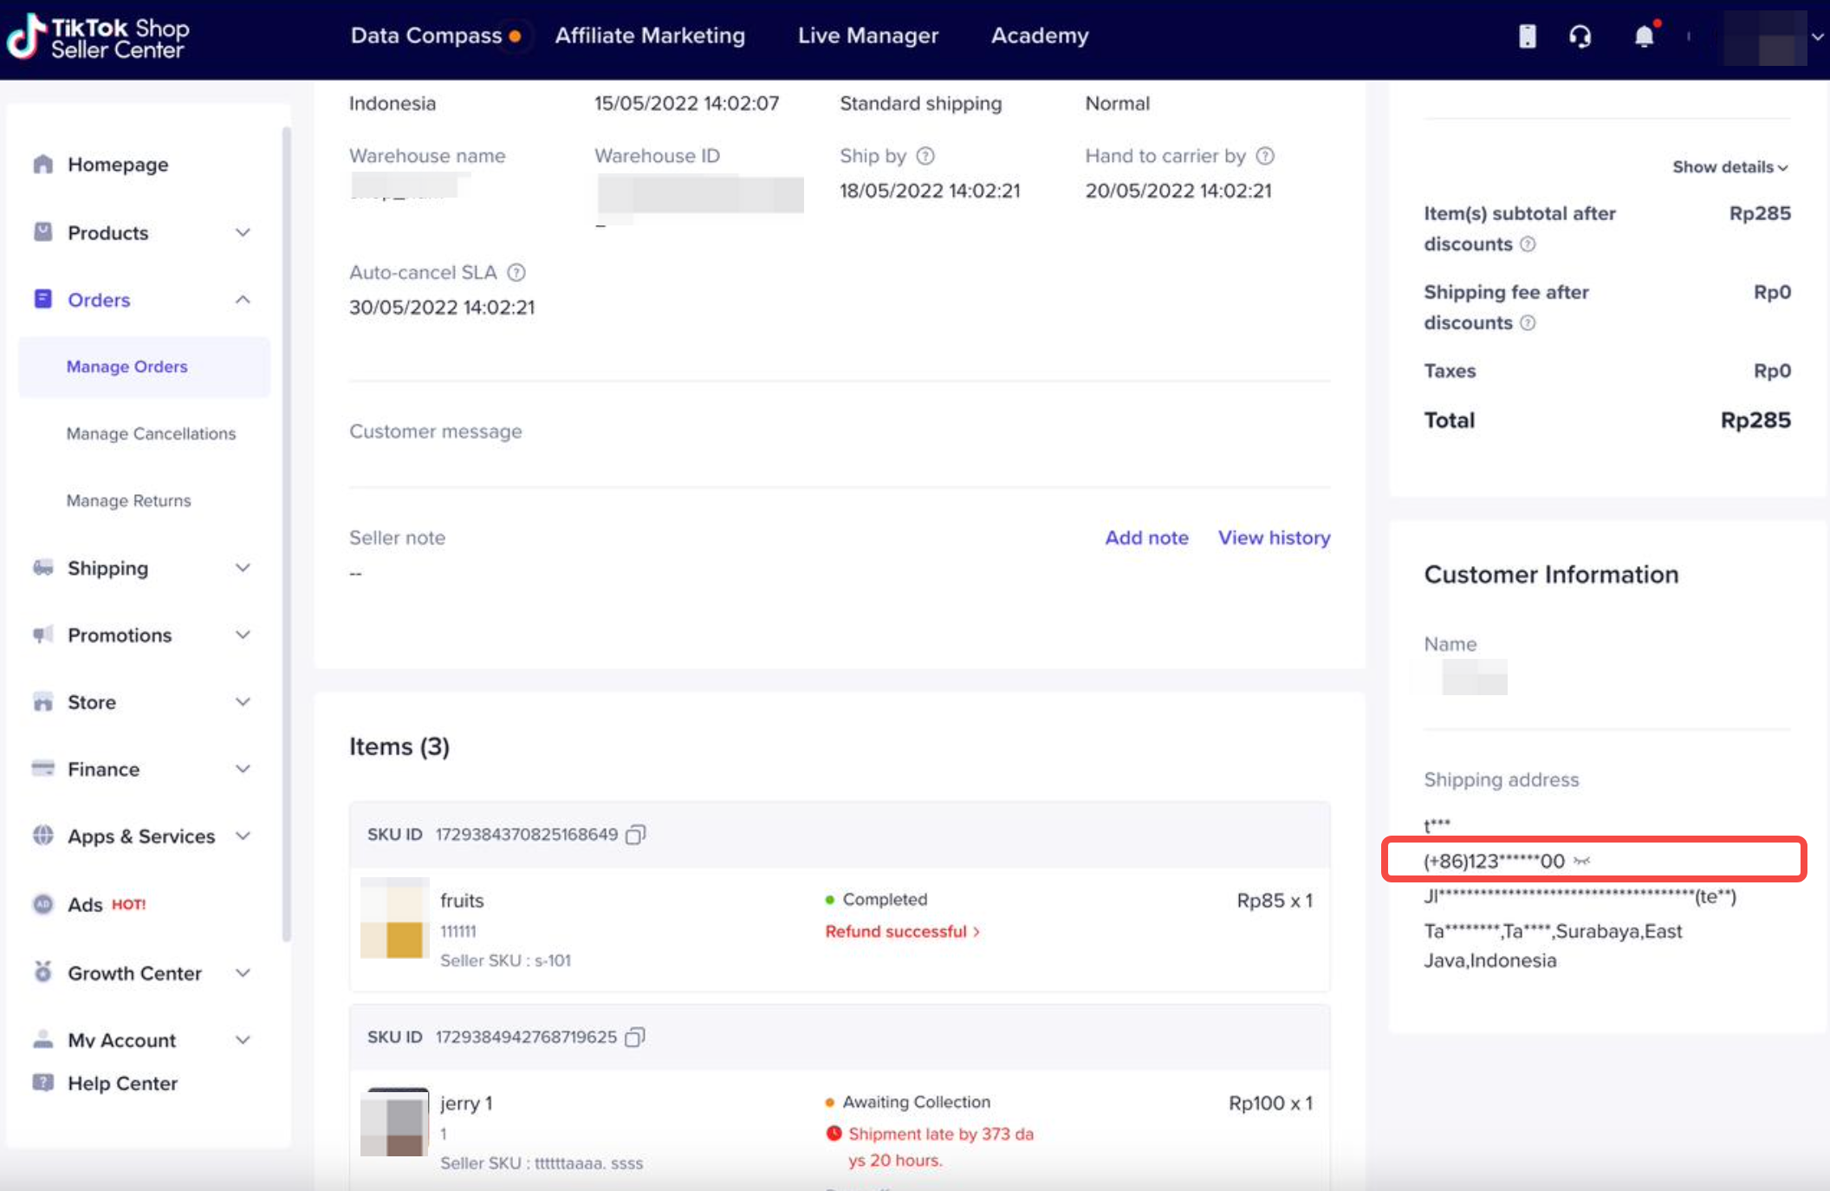
Task: Expand Show details in payment summary
Action: click(1729, 166)
